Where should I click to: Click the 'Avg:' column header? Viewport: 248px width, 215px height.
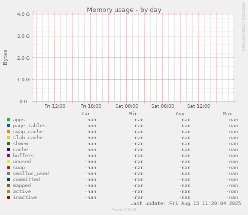point(181,114)
